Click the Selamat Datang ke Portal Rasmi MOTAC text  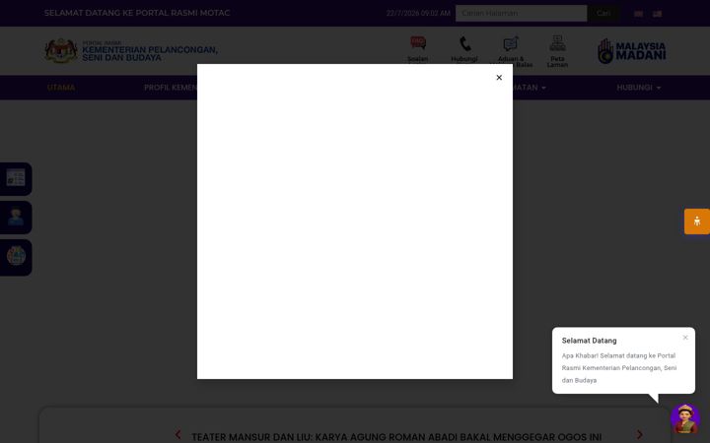coord(137,13)
